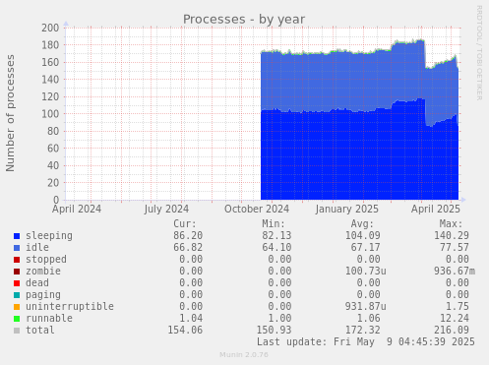The image size is (489, 365).
Task: Click total minimum value 150.93
Action: pyautogui.click(x=274, y=331)
